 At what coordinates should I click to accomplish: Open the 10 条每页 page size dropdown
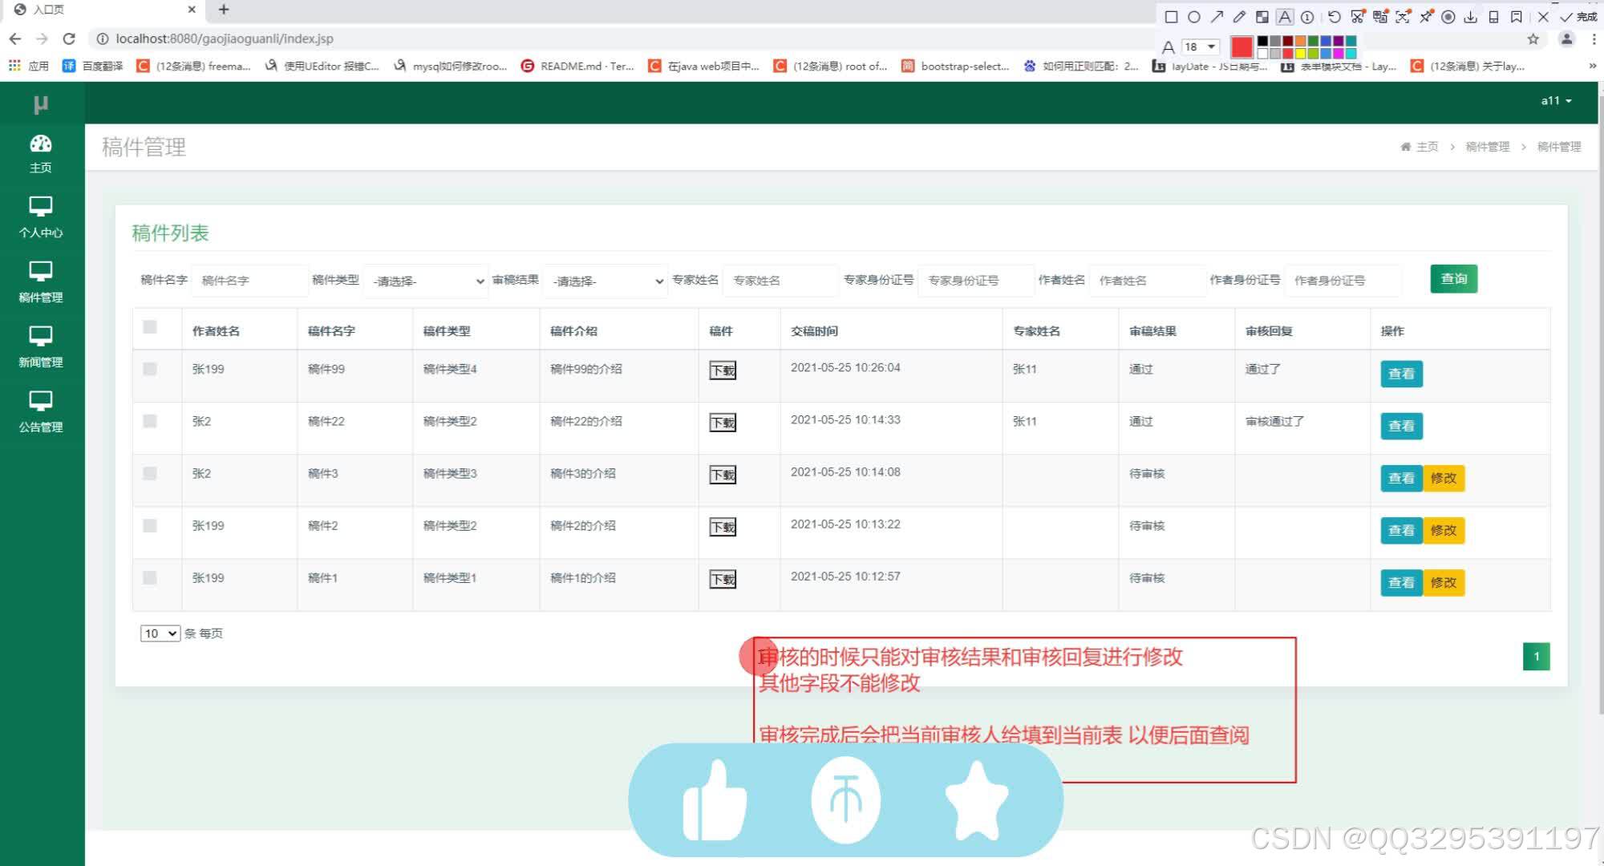(160, 633)
